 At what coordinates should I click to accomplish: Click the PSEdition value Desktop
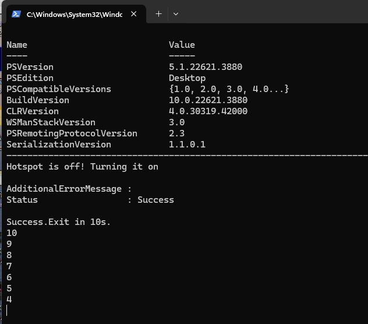[x=187, y=78]
